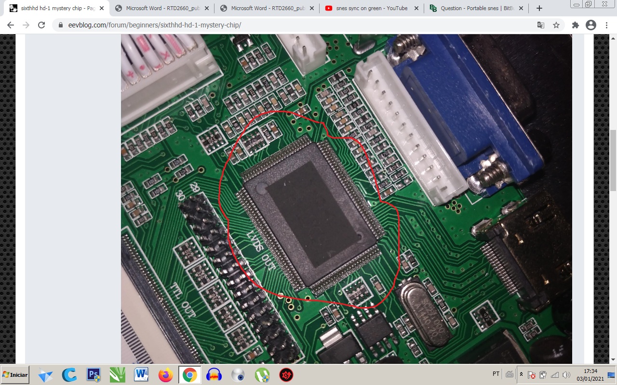The height and width of the screenshot is (385, 617).
Task: Open Photoshop from the taskbar
Action: click(x=94, y=375)
